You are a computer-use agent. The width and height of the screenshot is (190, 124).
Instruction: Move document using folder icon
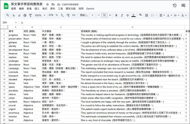(x=53, y=4)
